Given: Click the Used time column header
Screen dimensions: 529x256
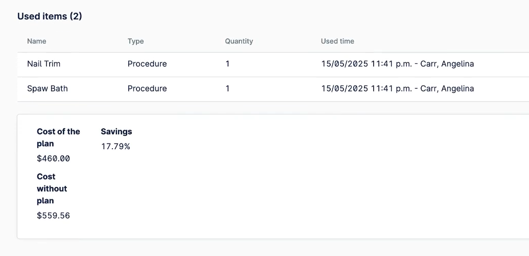Looking at the screenshot, I should point(337,41).
